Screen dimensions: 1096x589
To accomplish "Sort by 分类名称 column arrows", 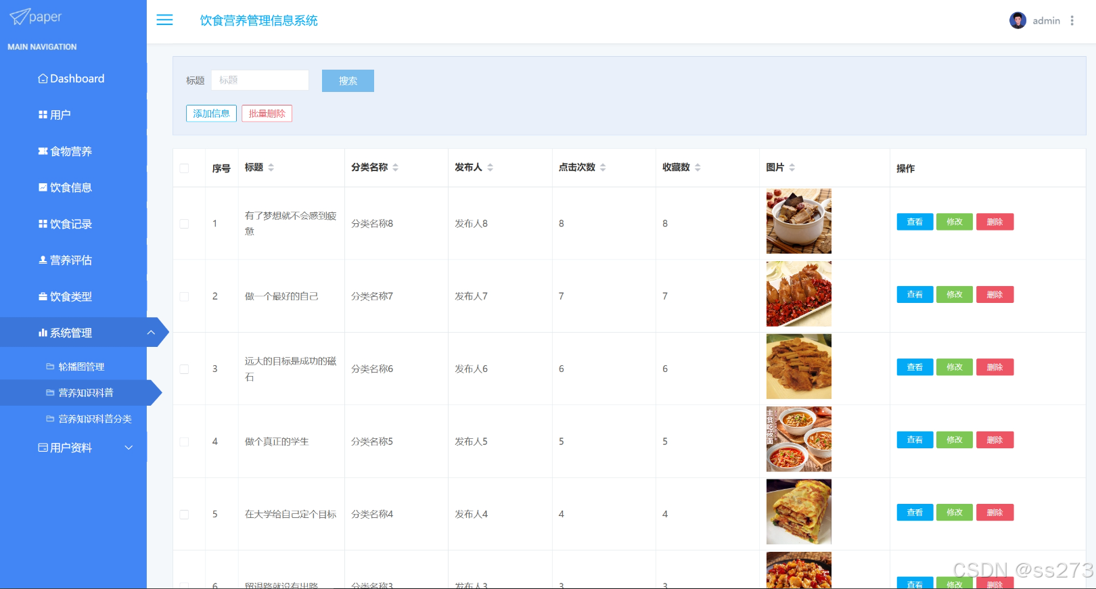I will tap(395, 167).
